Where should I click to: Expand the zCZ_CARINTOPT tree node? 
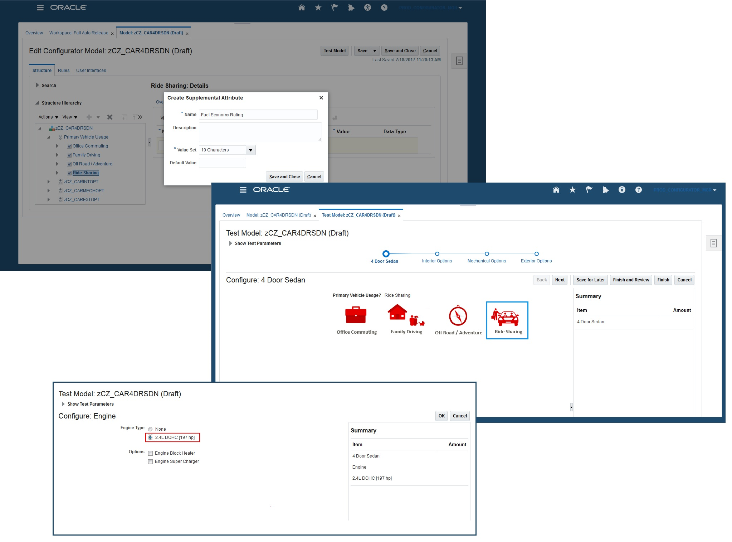coord(49,182)
